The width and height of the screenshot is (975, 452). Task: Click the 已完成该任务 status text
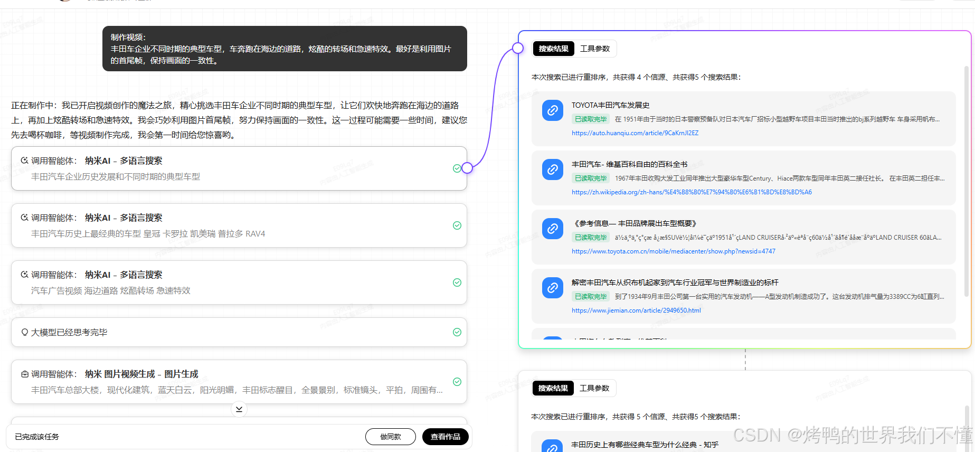pos(37,437)
